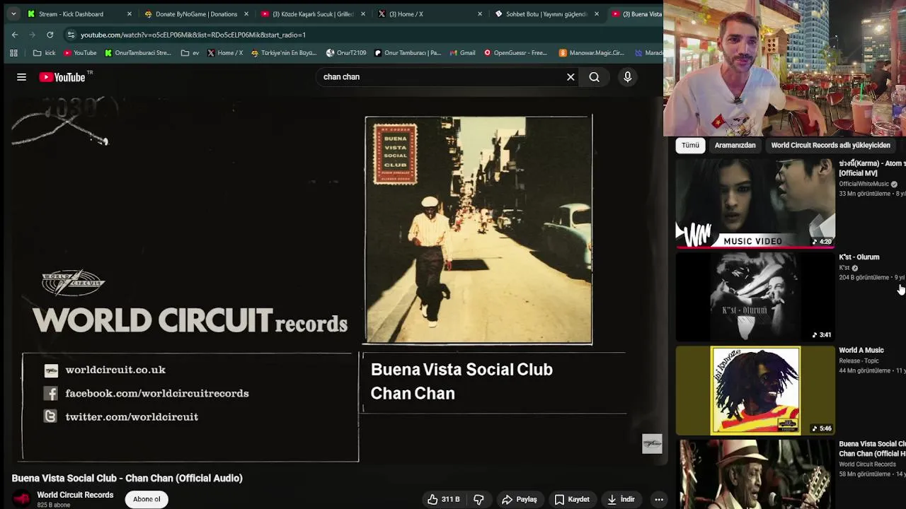The height and width of the screenshot is (509, 906).
Task: Select World Circuit Records adlı yükleyiciden chip
Action: 830,145
